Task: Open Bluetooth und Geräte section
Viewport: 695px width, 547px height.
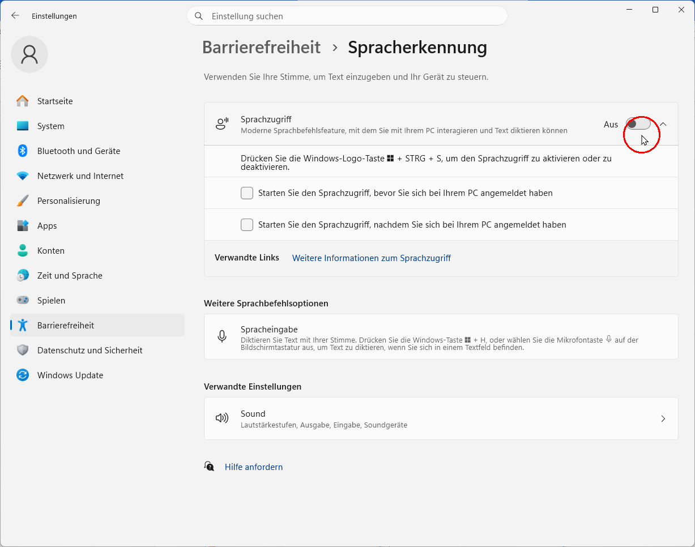Action: click(x=97, y=151)
